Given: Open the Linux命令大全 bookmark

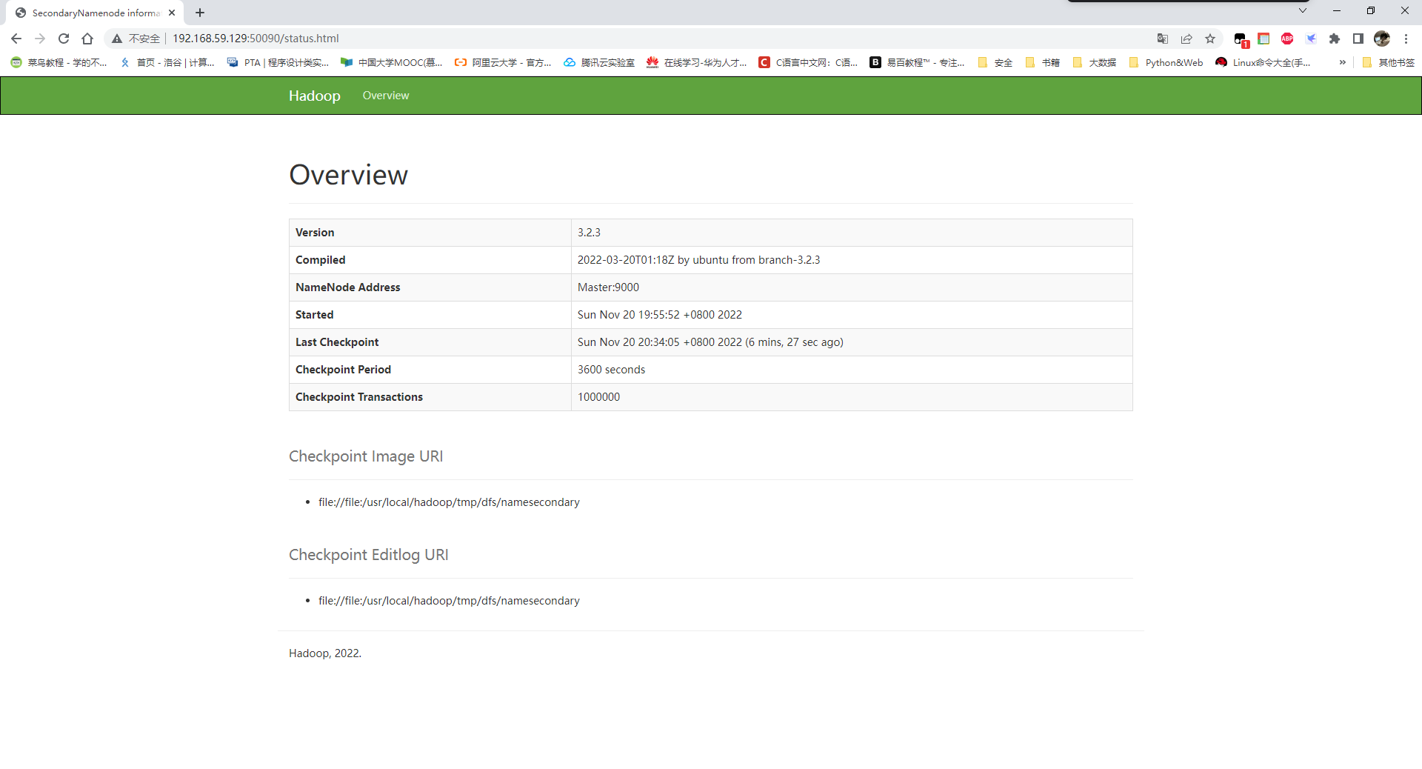Looking at the screenshot, I should (x=1263, y=62).
